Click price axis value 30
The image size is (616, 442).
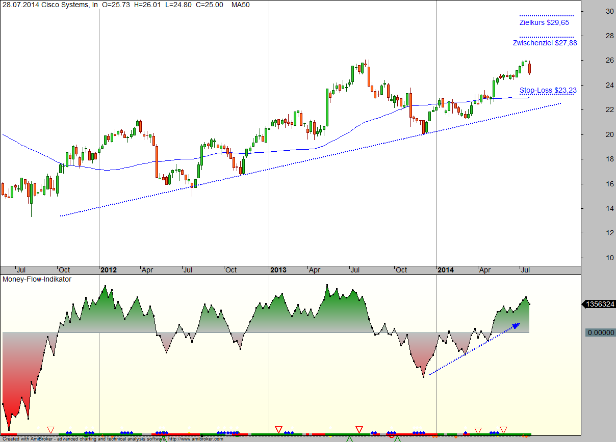coord(609,11)
